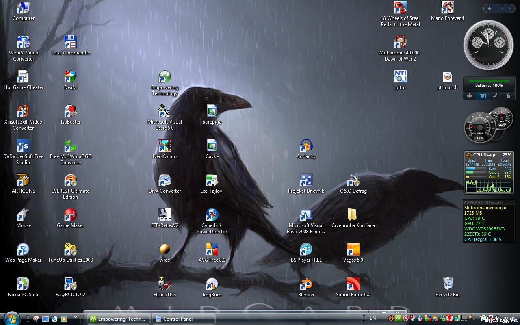Open the pttm NTI shortcut
The image size is (520, 325).
(401, 80)
